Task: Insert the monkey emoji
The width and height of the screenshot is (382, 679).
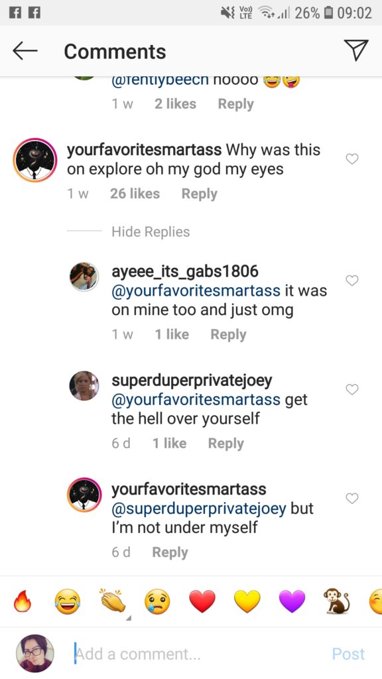Action: coord(336,601)
